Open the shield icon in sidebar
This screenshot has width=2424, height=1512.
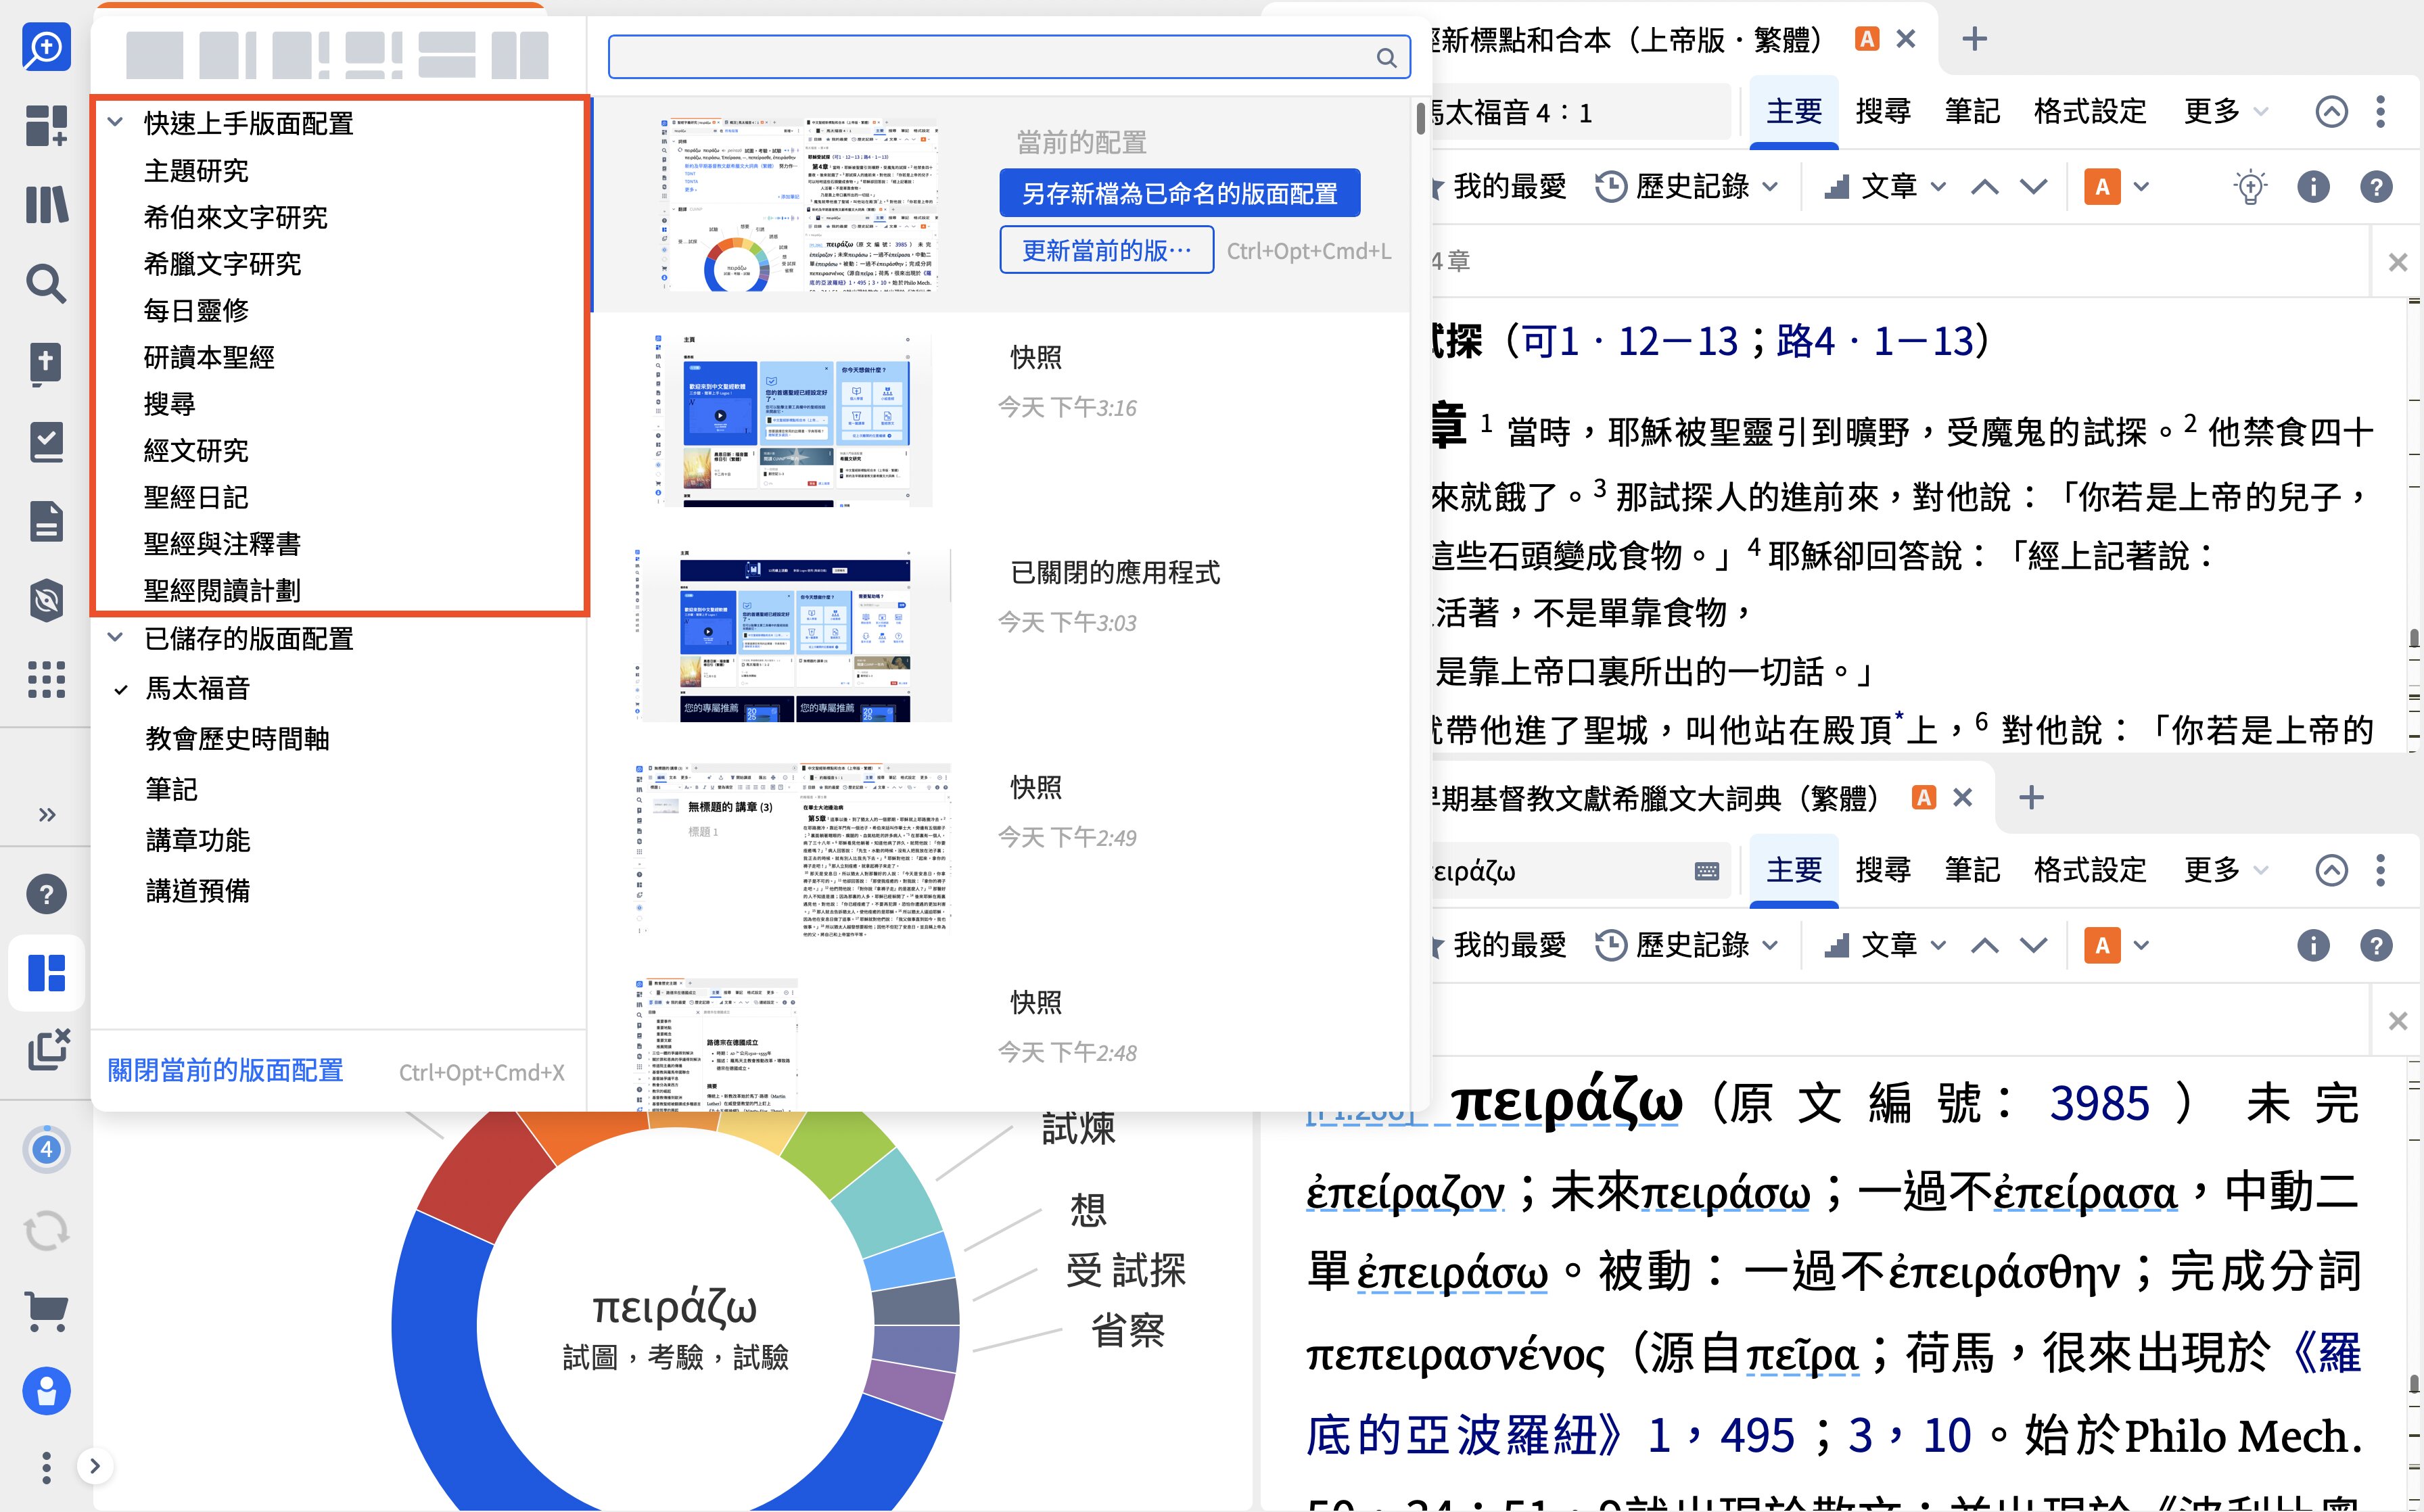click(46, 600)
